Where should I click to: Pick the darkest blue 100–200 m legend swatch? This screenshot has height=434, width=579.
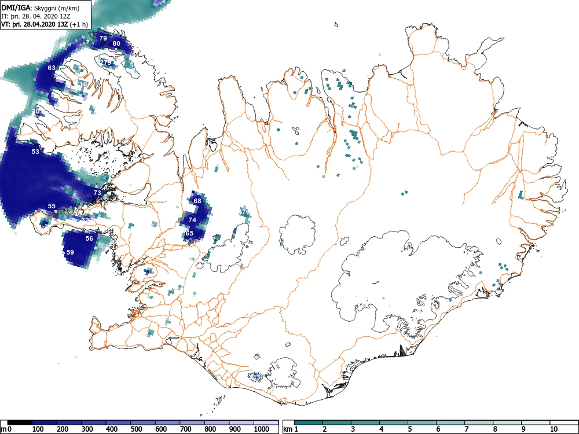pos(45,422)
